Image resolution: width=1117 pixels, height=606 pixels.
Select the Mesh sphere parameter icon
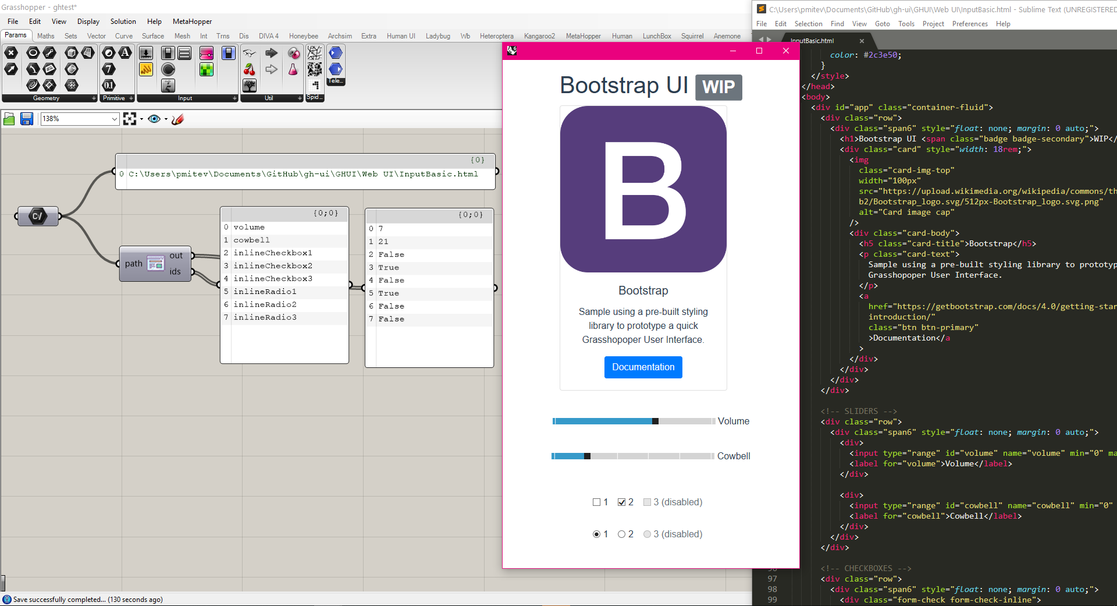click(x=72, y=86)
